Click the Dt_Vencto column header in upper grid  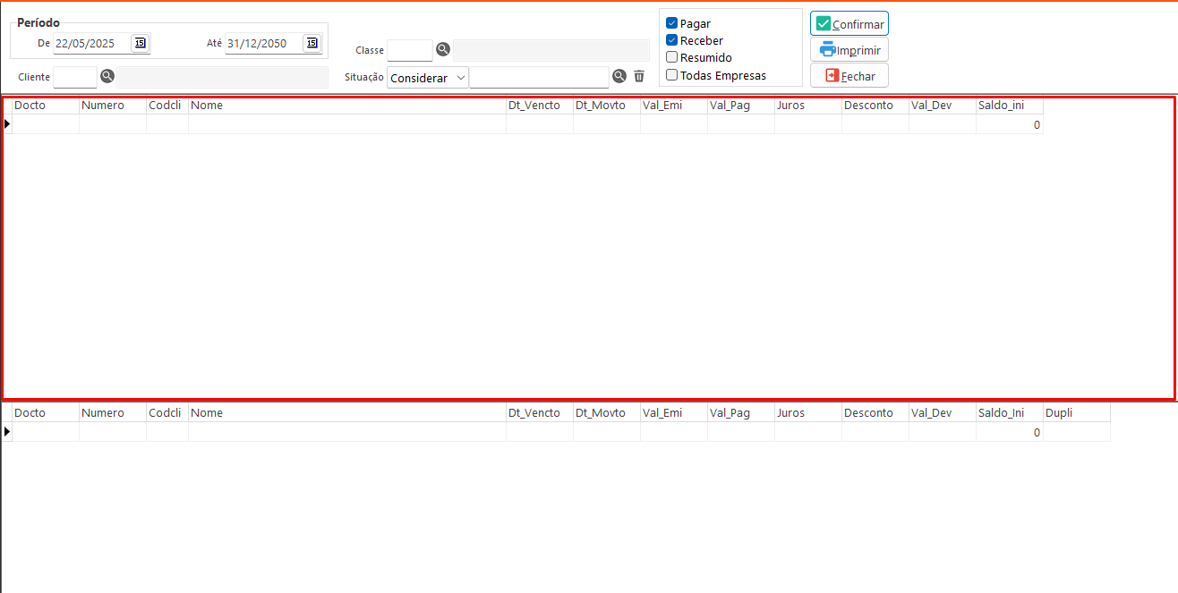point(539,106)
